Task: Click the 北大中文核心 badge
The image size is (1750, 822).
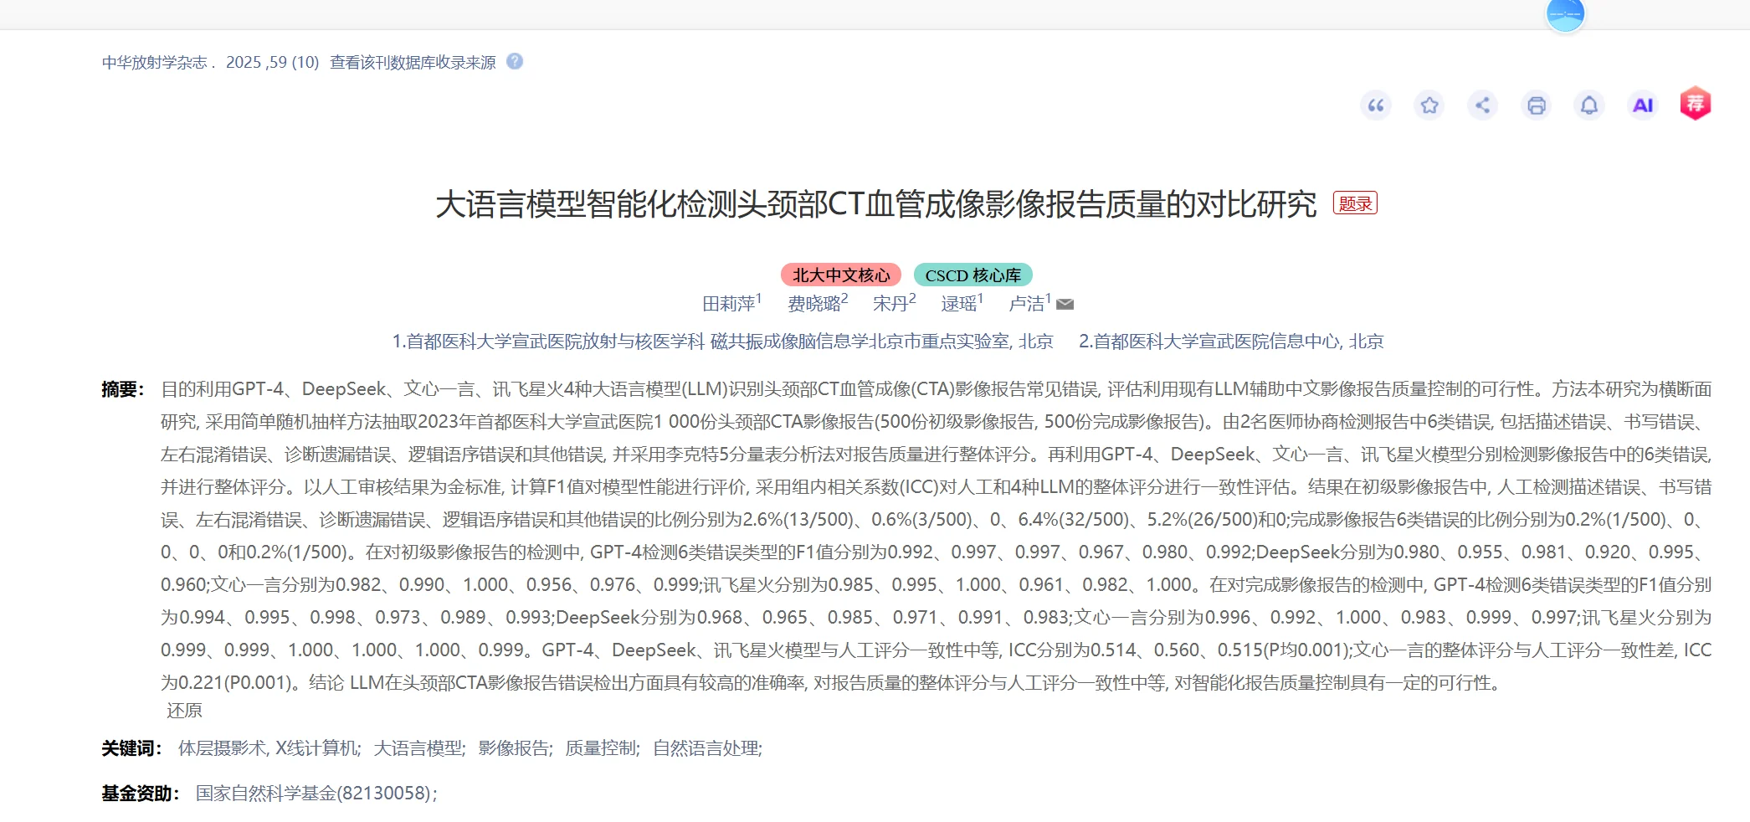Action: (x=840, y=275)
